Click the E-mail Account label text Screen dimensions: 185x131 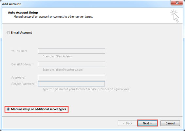pyautogui.click(x=21, y=32)
